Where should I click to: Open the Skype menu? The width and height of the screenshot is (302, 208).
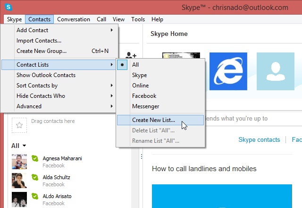coord(15,19)
